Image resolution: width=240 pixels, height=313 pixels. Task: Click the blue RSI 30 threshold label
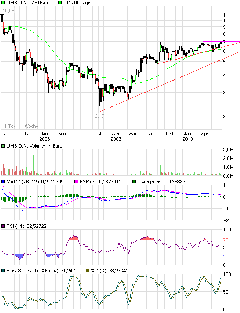[225, 254]
